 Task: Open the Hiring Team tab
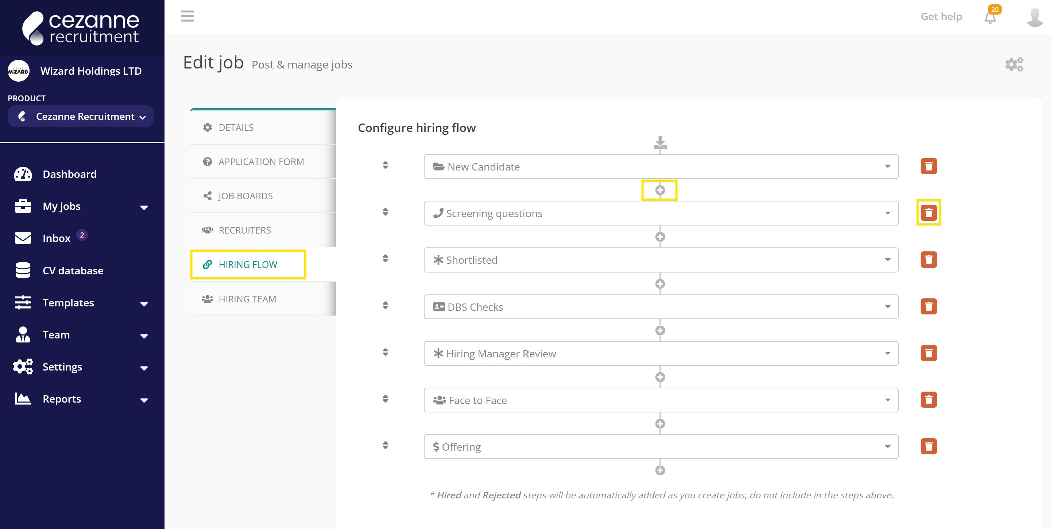click(263, 299)
